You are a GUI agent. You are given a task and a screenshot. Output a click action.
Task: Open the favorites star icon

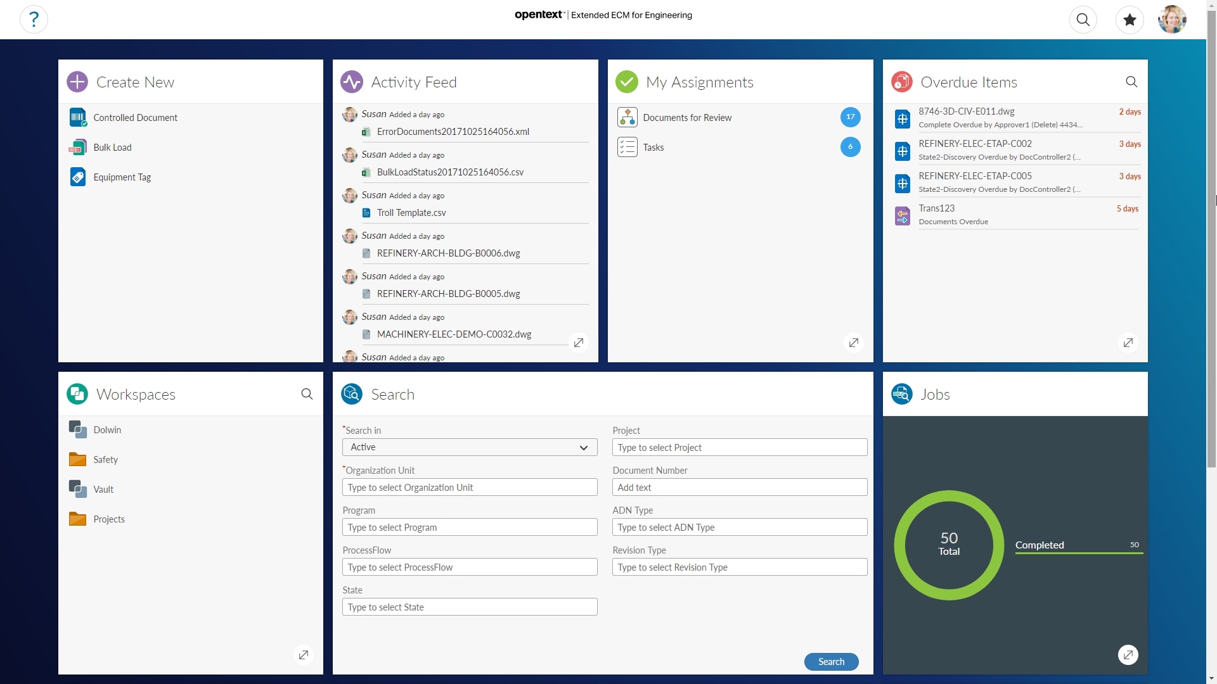point(1130,20)
